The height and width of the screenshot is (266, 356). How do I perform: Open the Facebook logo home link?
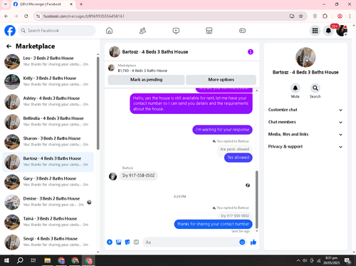pos(10,31)
